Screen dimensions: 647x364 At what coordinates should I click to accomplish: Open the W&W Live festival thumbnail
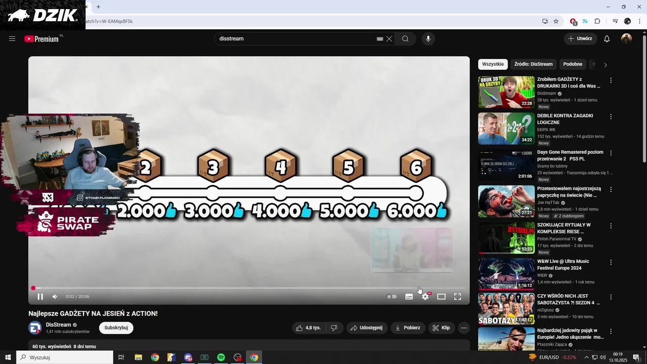[506, 274]
